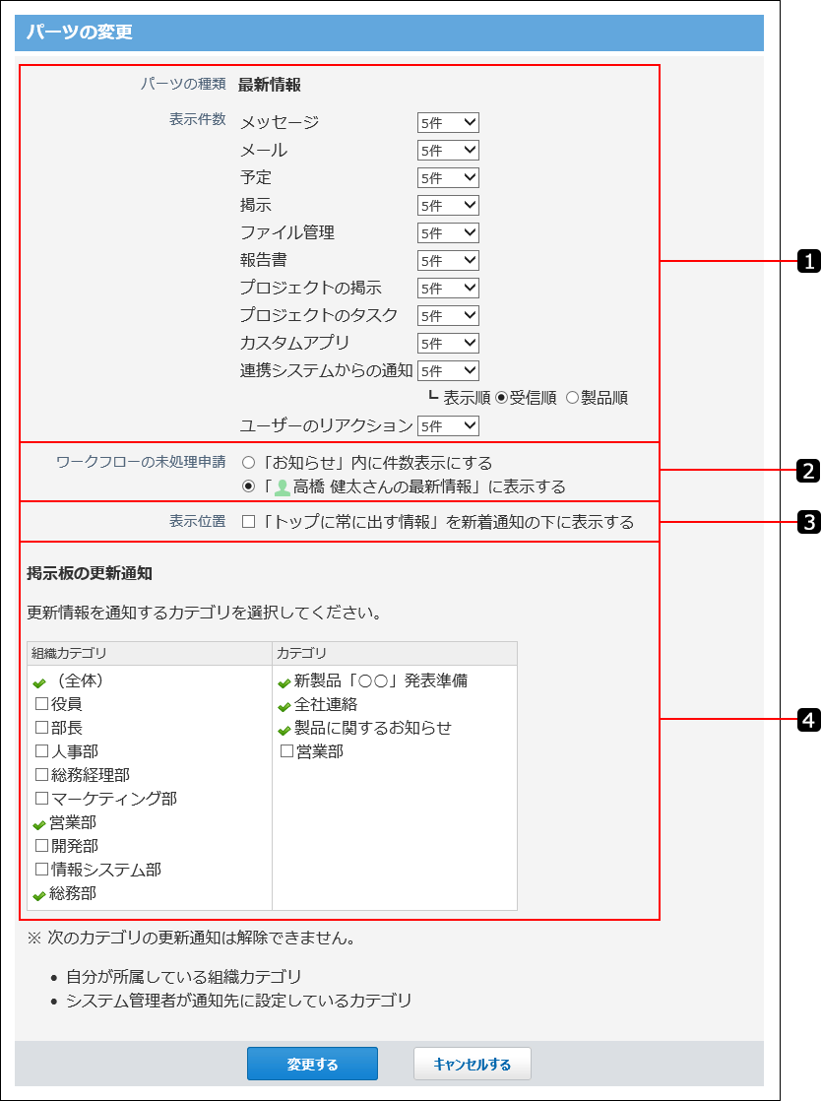
Task: Enable 「トップに常に出す情報」 display position checkbox
Action: tap(248, 522)
